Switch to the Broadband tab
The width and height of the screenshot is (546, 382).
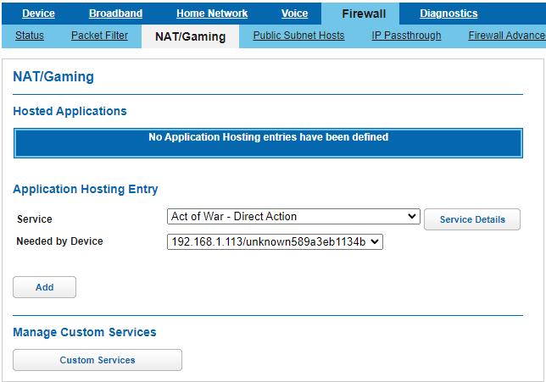pyautogui.click(x=115, y=13)
